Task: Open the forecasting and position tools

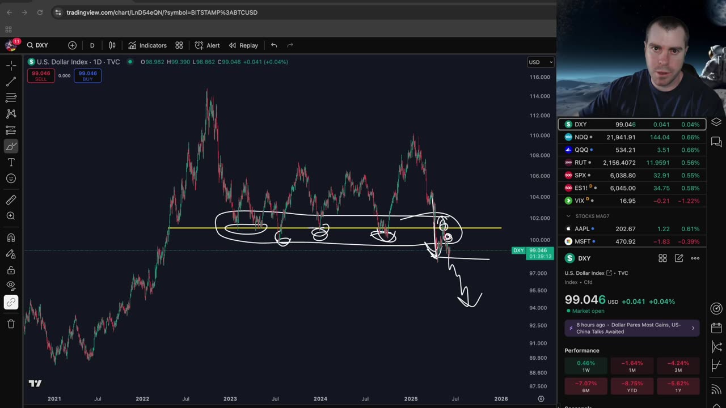Action: point(11,130)
